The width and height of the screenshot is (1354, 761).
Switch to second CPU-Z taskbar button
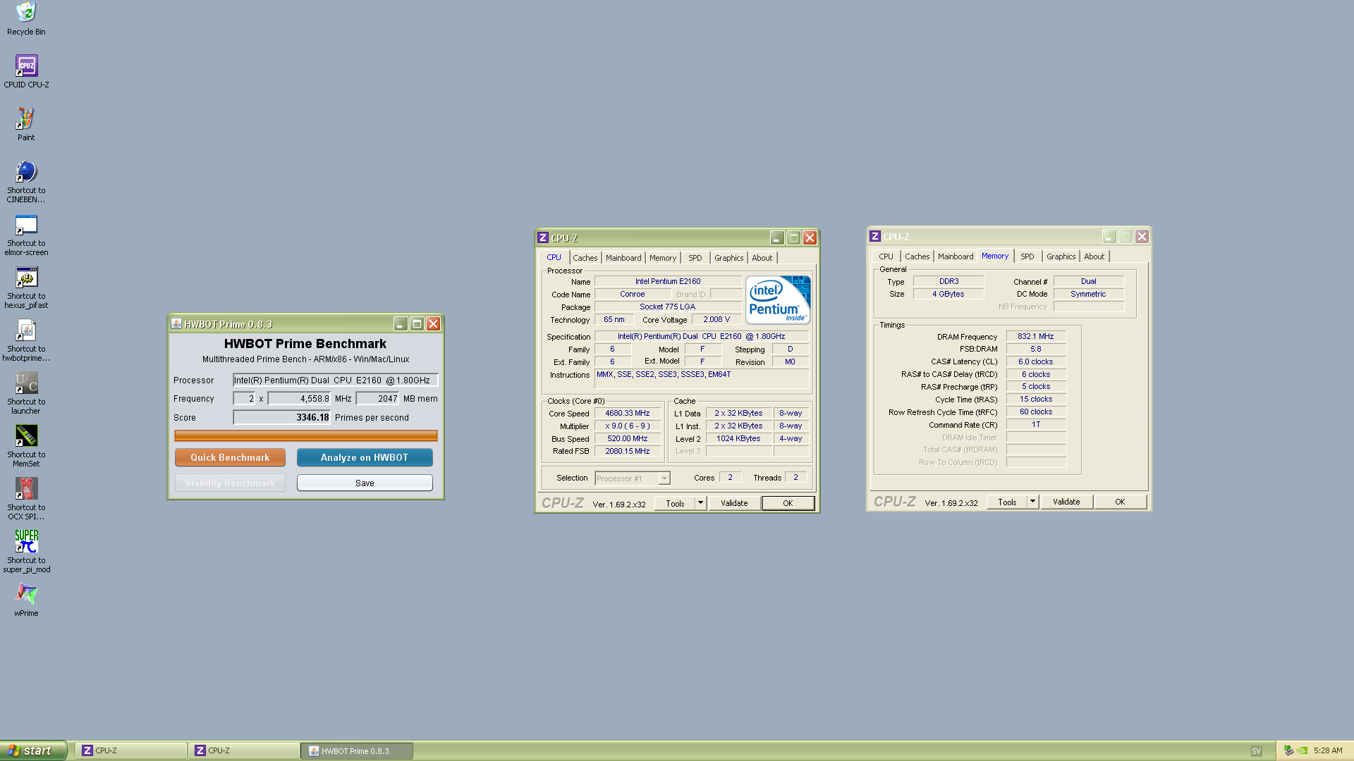(244, 750)
